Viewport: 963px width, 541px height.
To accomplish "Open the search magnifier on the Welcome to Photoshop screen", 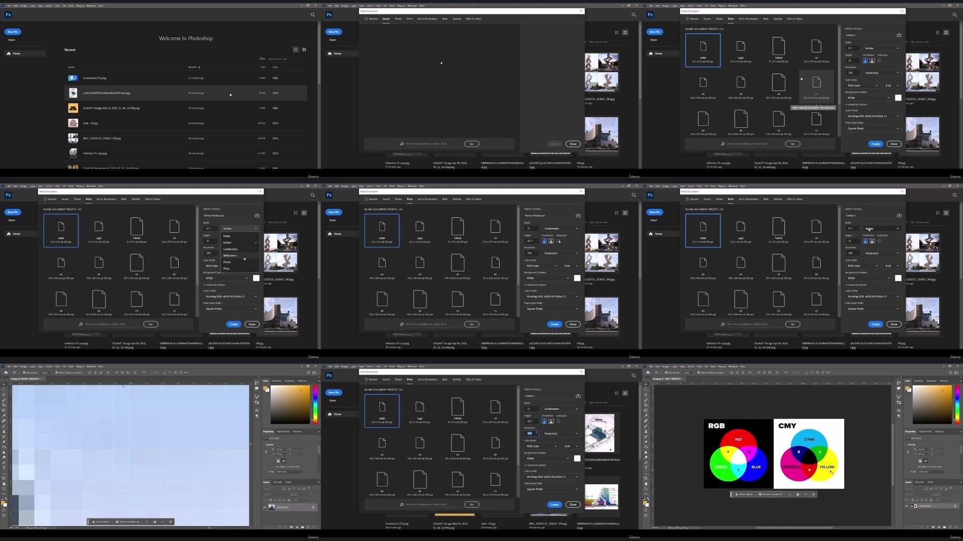I will [x=313, y=15].
